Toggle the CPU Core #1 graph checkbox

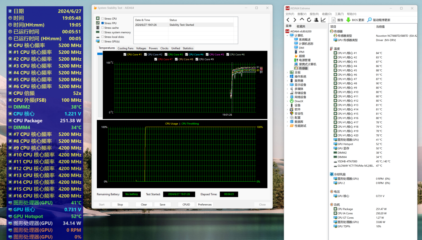pyautogui.click(x=125, y=54)
